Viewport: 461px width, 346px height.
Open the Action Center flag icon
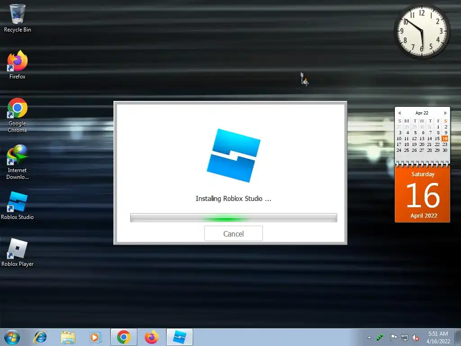click(393, 337)
